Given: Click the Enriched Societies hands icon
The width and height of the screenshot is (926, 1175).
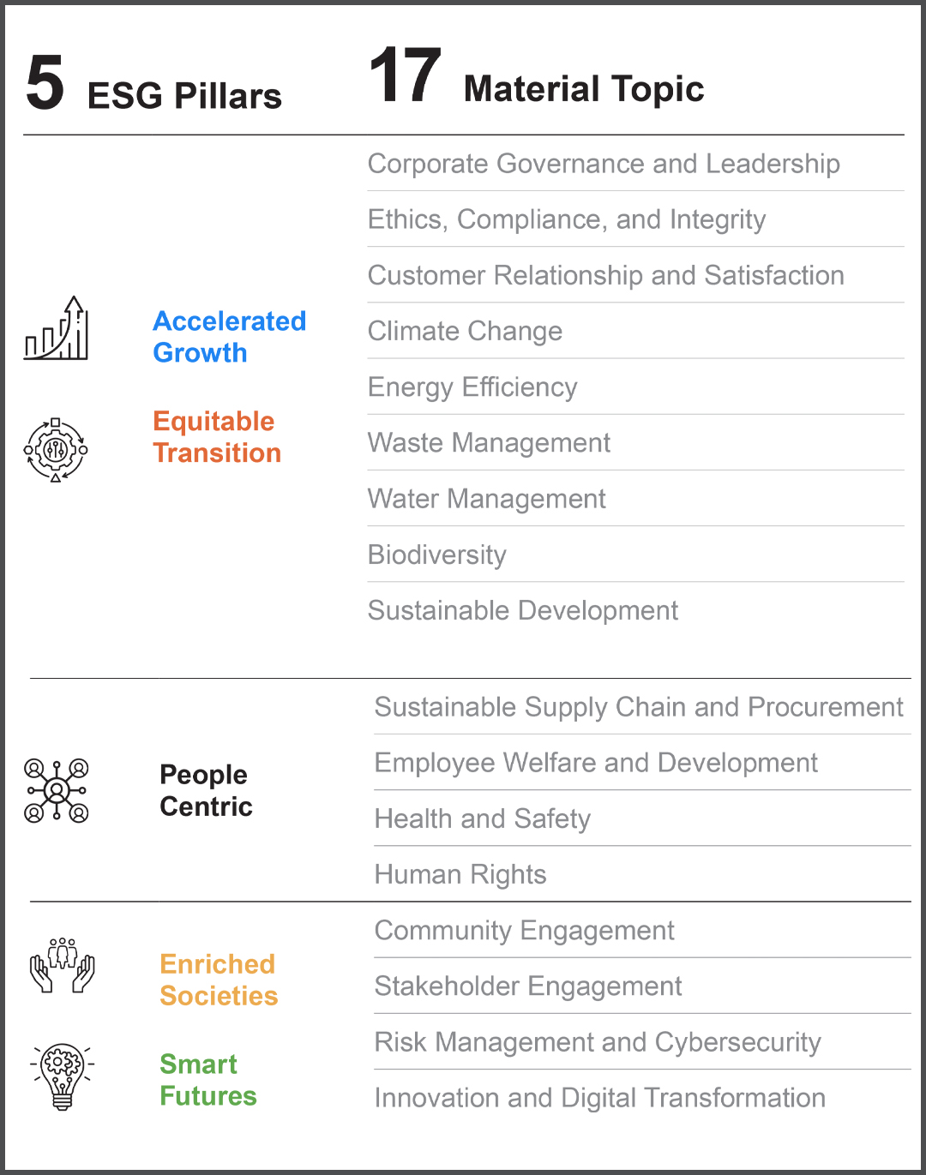Looking at the screenshot, I should (x=63, y=966).
